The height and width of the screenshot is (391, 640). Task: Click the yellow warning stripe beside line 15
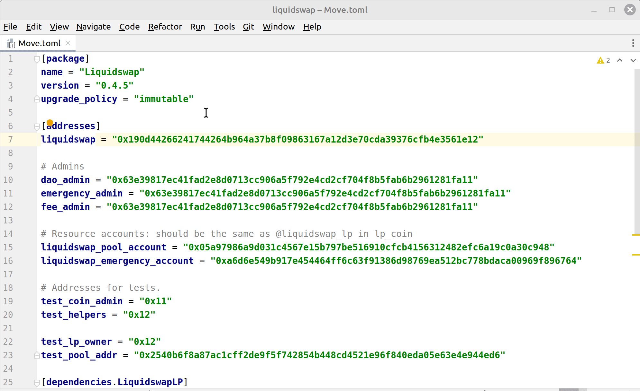coord(635,235)
